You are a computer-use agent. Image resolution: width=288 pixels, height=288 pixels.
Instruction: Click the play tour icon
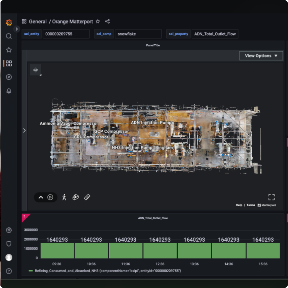[50, 197]
